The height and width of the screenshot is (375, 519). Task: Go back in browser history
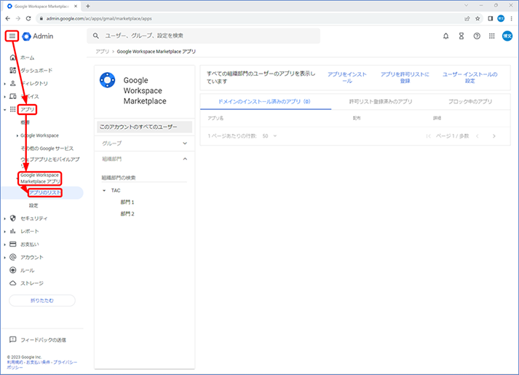[7, 18]
